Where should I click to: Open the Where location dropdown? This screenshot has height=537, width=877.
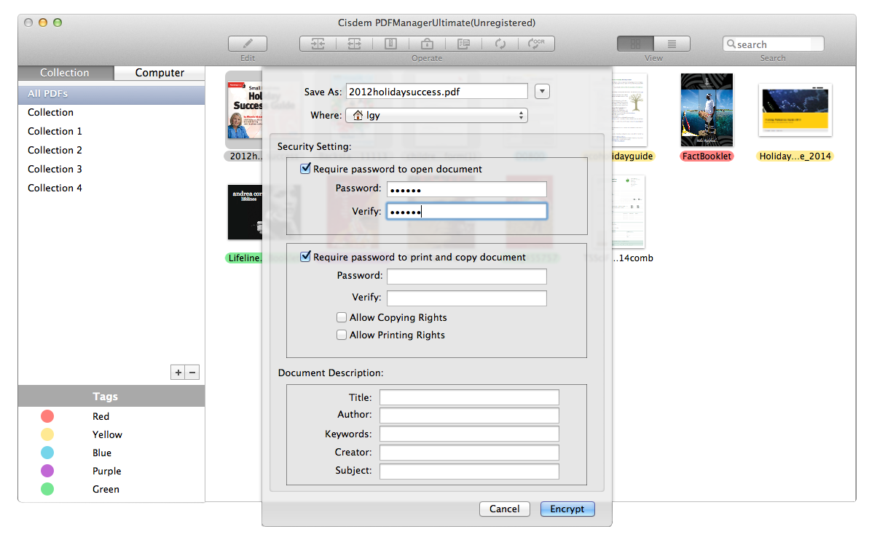pos(436,115)
